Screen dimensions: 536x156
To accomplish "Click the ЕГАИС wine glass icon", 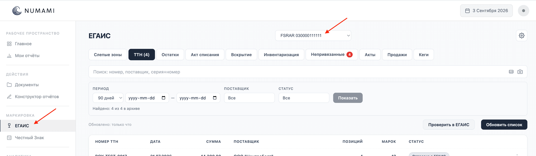I will pyautogui.click(x=9, y=126).
